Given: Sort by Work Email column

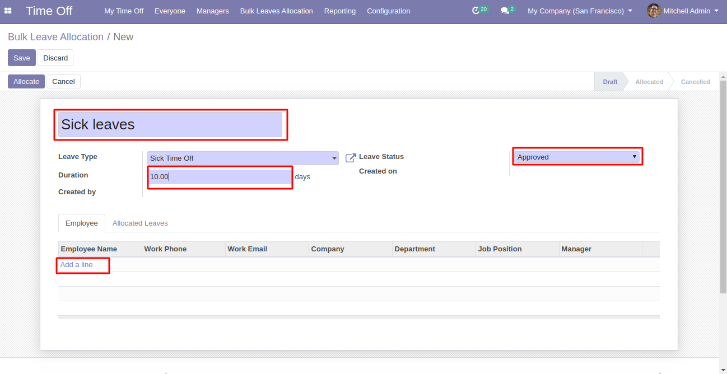Looking at the screenshot, I should tap(267, 249).
